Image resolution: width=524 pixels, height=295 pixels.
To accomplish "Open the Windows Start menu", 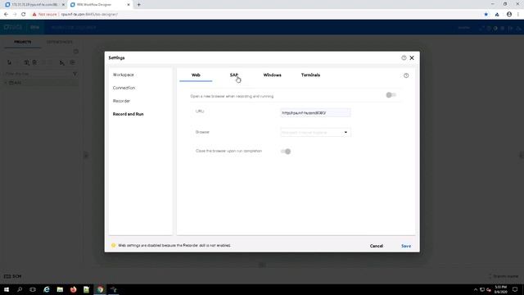I will tap(6, 289).
